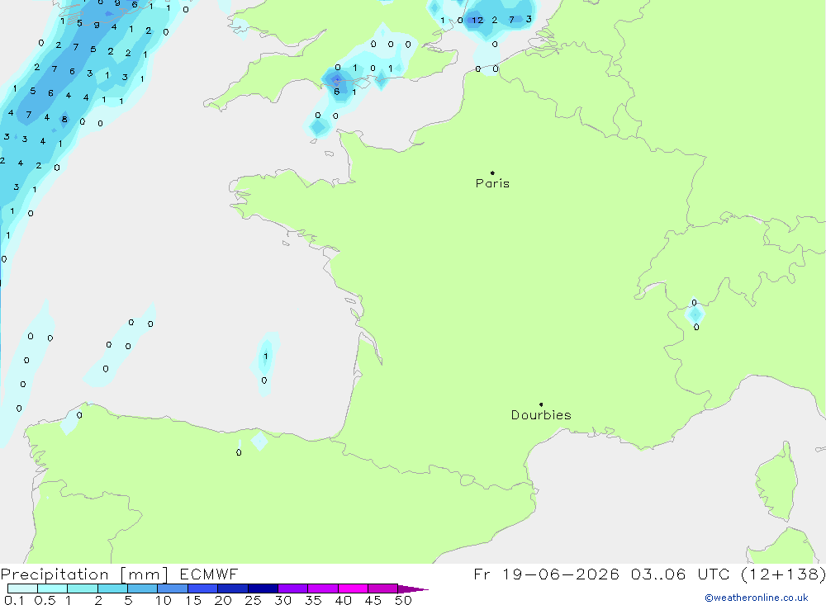Click the violet 30-35 mm legend swatch
The image size is (826, 605).
293,588
